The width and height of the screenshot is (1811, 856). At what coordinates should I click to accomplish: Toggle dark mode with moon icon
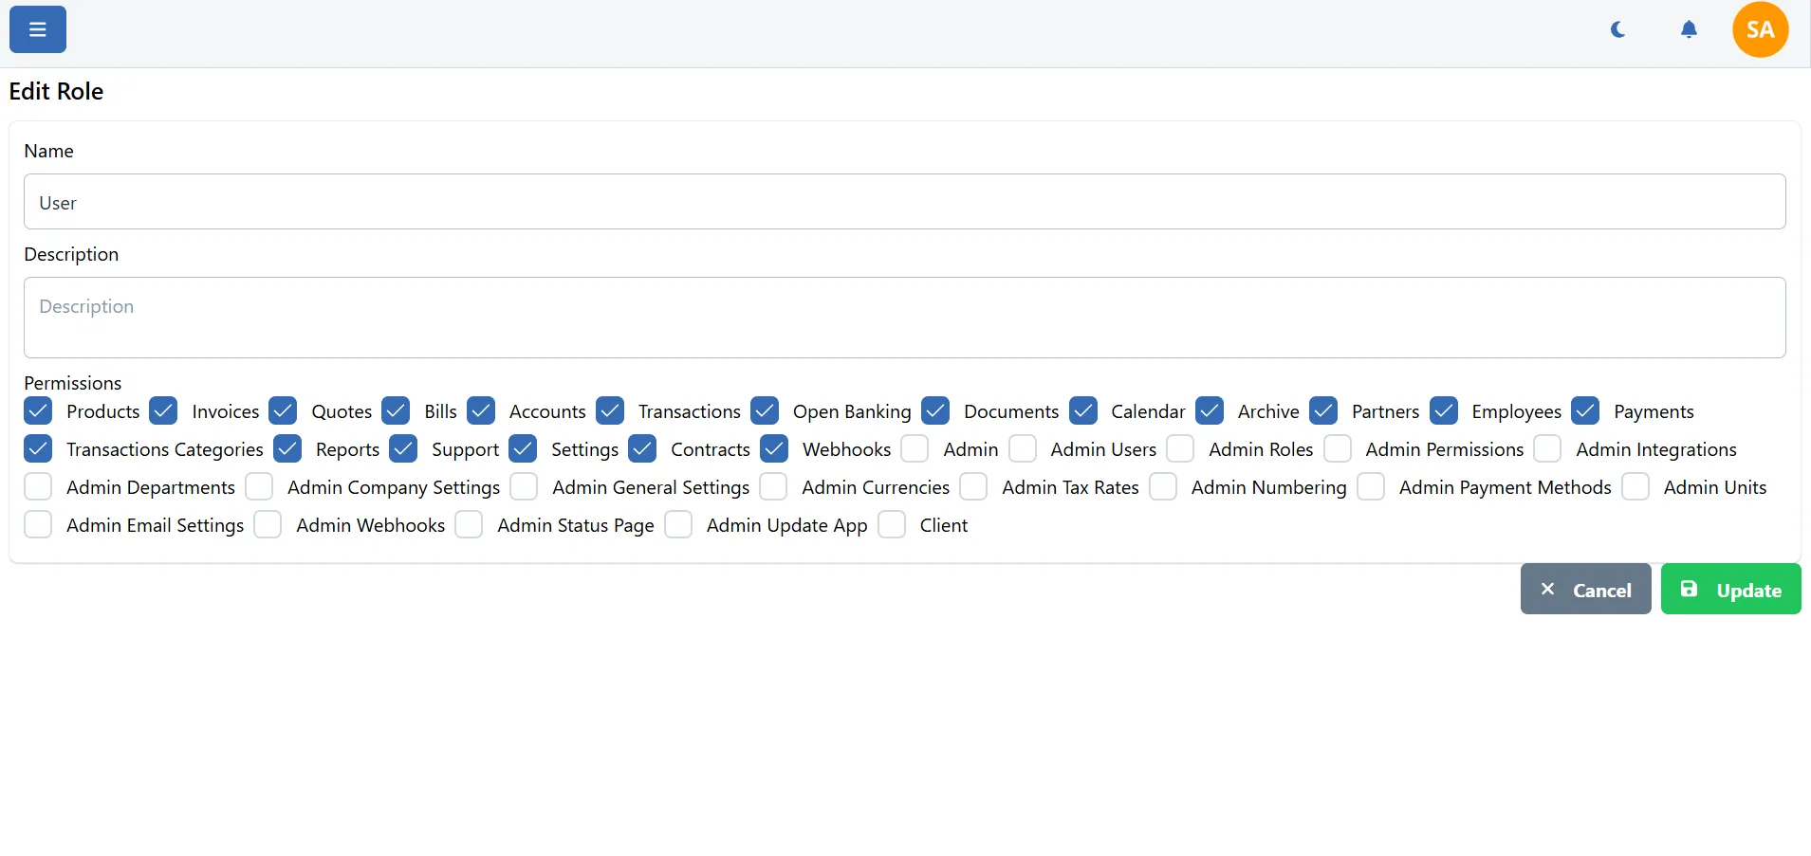(x=1618, y=29)
